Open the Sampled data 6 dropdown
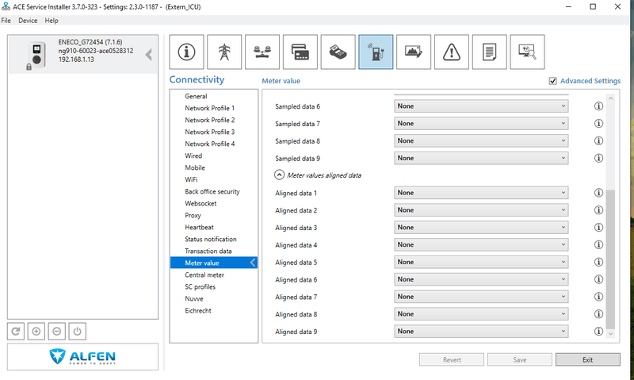 point(481,106)
